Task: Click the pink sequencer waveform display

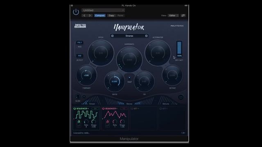Action: tap(115, 115)
